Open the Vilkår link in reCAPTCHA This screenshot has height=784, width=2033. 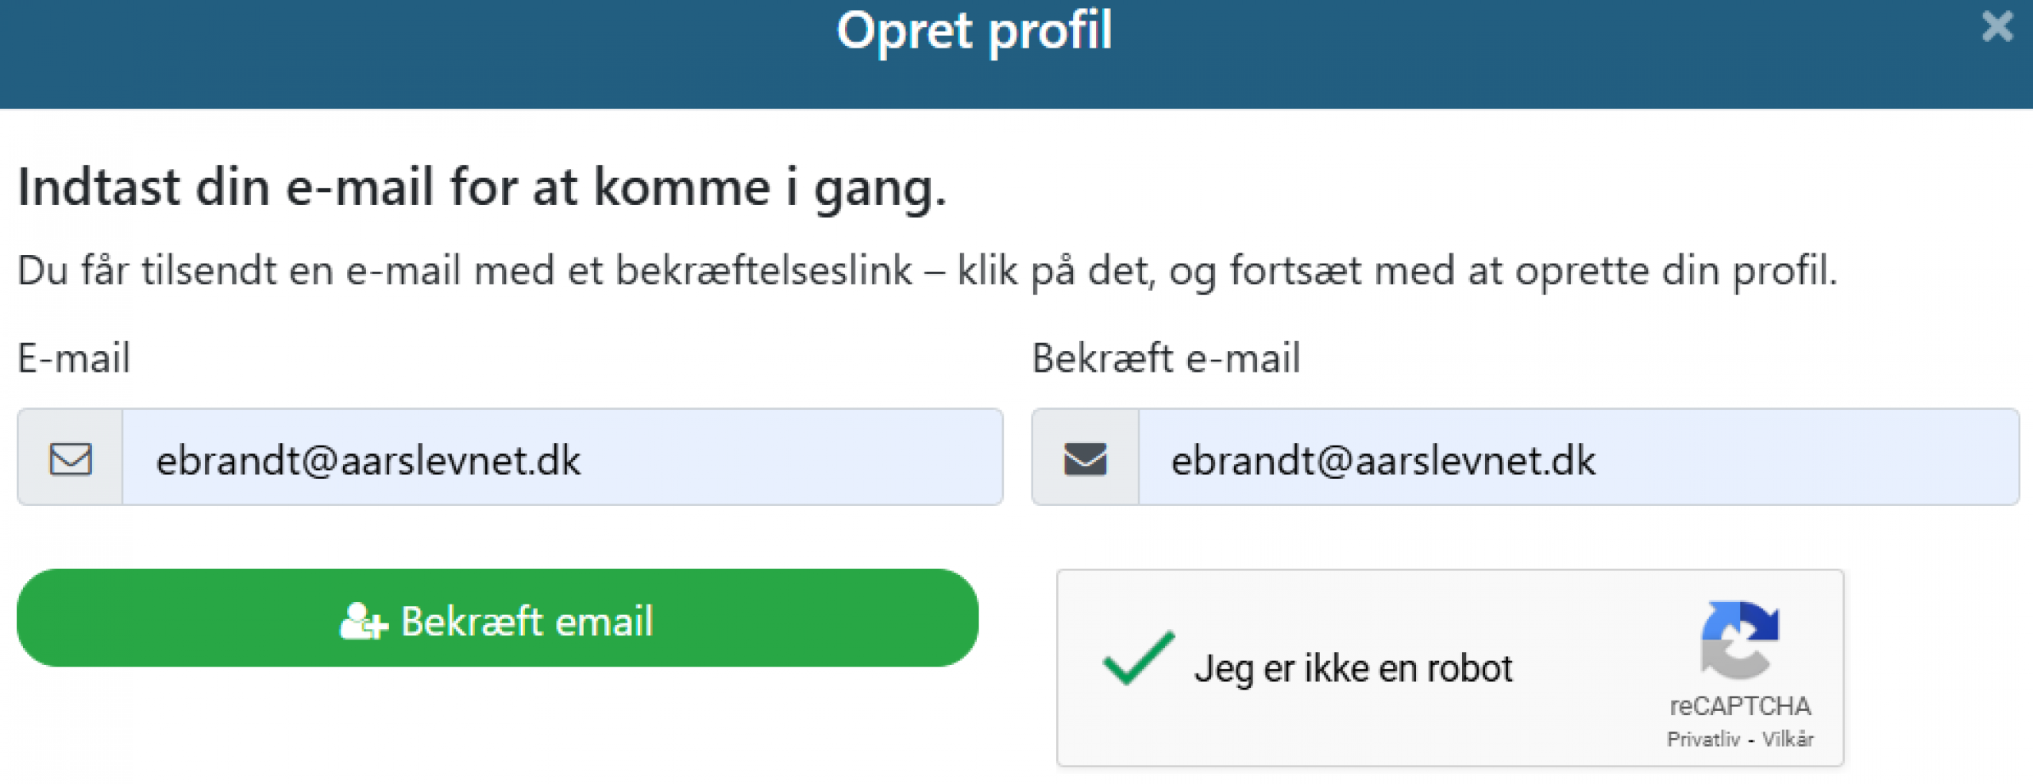coord(1788,740)
